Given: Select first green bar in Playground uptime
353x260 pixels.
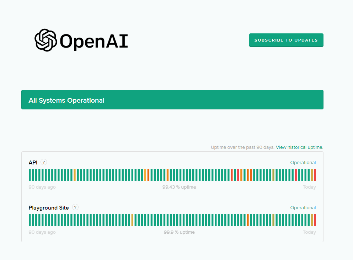Looking at the screenshot, I should [x=30, y=220].
